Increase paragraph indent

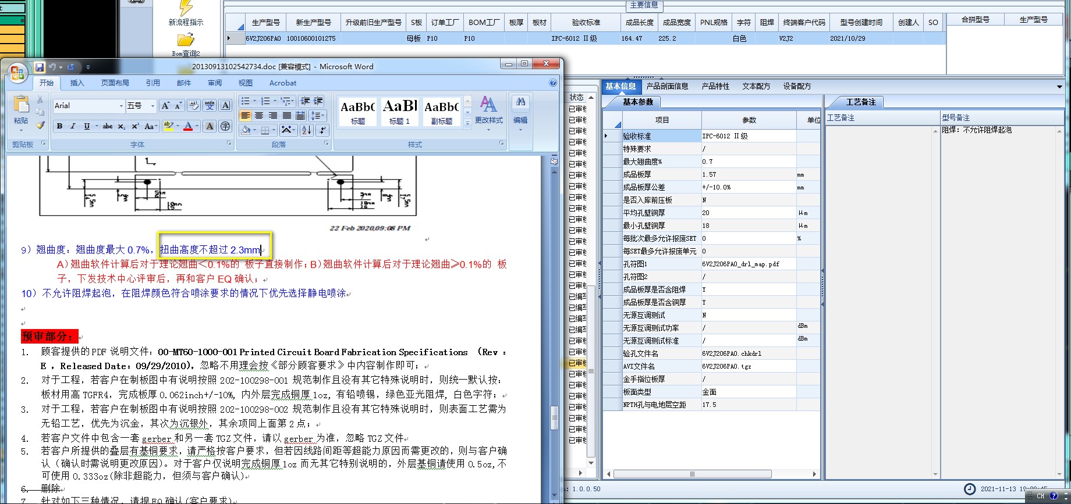pyautogui.click(x=318, y=101)
